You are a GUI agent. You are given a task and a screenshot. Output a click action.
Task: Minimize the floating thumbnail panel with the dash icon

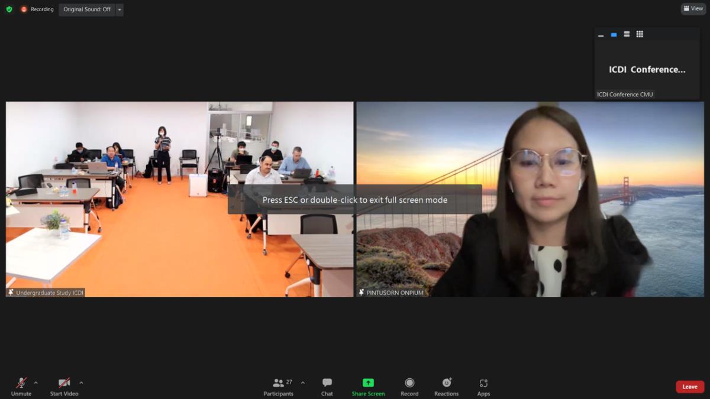(x=601, y=35)
